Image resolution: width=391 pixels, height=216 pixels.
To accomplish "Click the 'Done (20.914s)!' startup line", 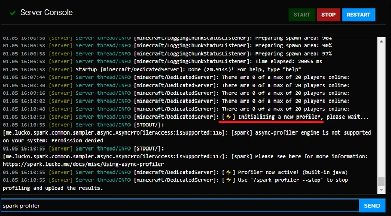I will tap(152, 69).
